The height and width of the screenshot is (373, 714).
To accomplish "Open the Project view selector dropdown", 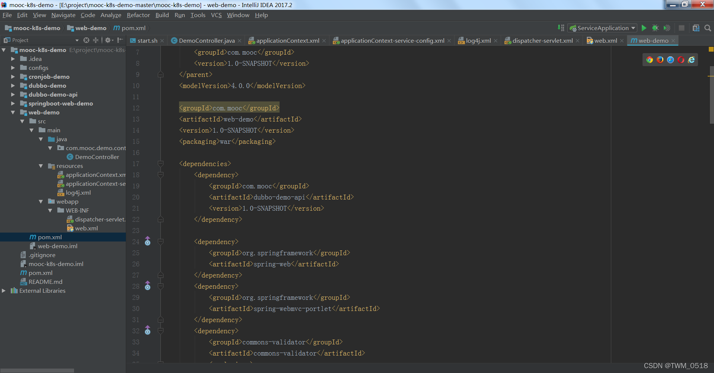I will coord(77,40).
